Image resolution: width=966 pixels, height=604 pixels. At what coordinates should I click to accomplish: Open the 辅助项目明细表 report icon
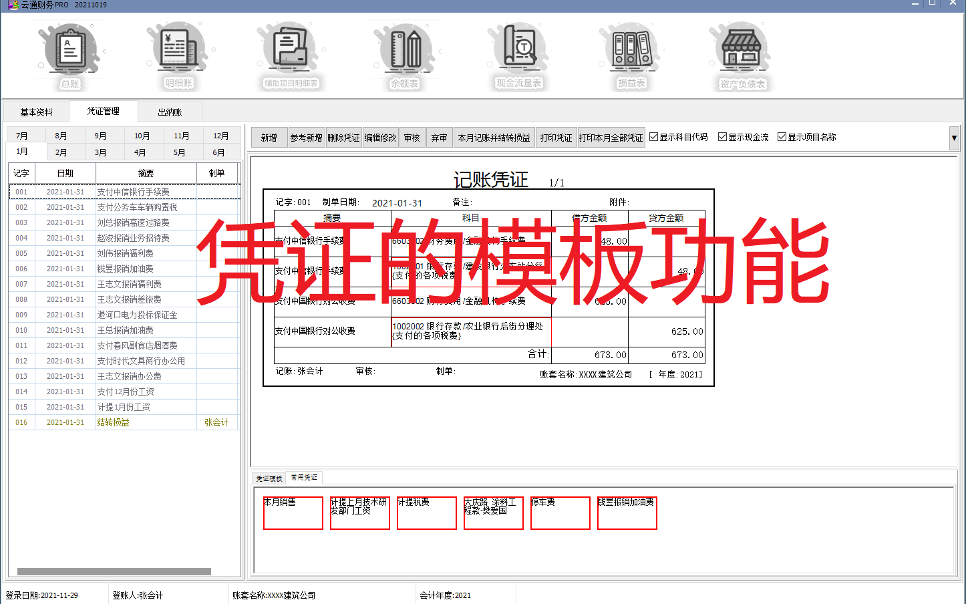(291, 55)
